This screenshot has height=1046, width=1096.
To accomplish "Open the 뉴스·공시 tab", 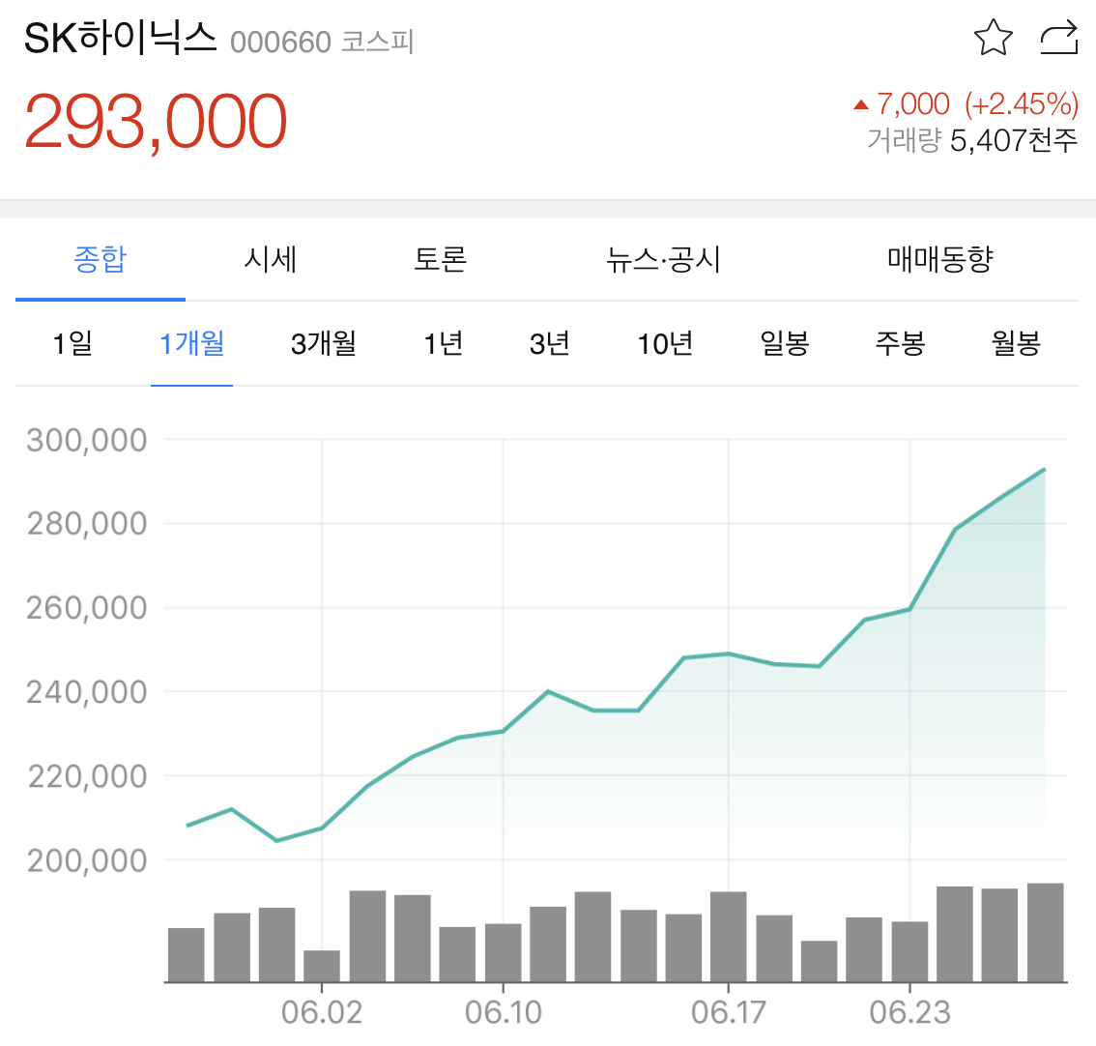I will point(663,259).
